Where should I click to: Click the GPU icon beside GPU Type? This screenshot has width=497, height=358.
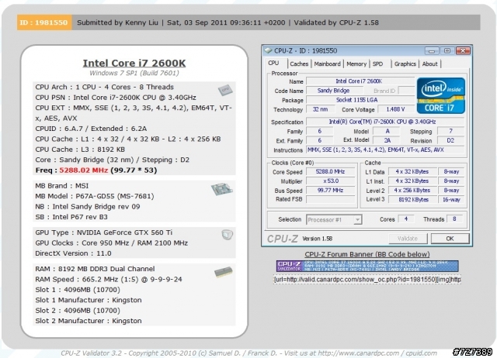click(x=227, y=234)
